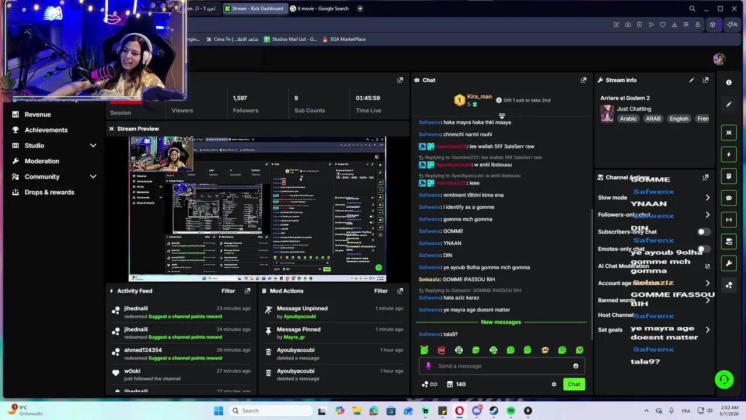
Task: Expand the Community sidebar section
Action: pyautogui.click(x=93, y=176)
